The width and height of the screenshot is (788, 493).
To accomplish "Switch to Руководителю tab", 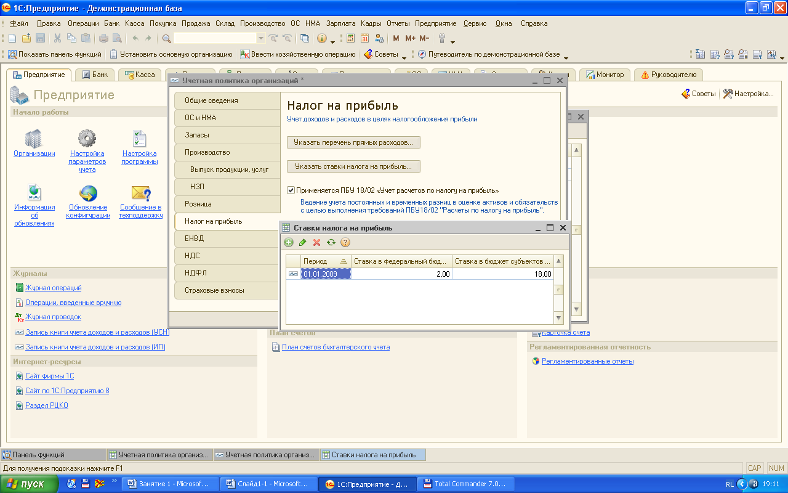I will click(669, 75).
